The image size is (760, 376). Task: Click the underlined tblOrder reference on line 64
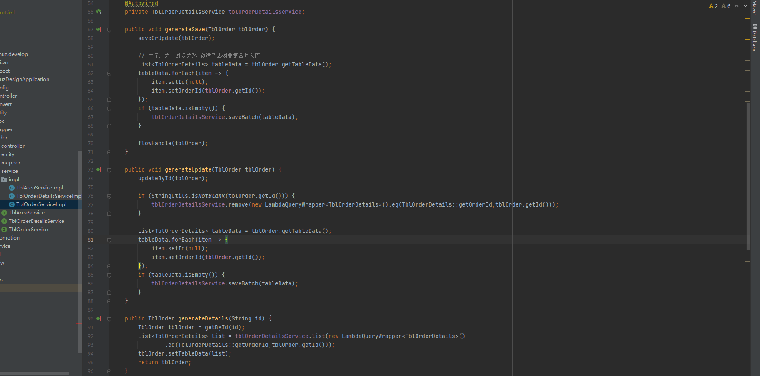(218, 91)
